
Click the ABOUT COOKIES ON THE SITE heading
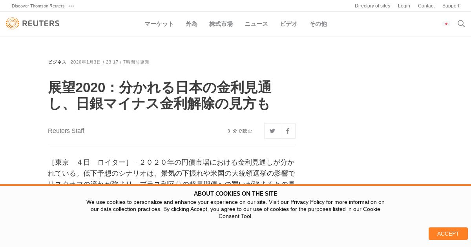pyautogui.click(x=235, y=194)
